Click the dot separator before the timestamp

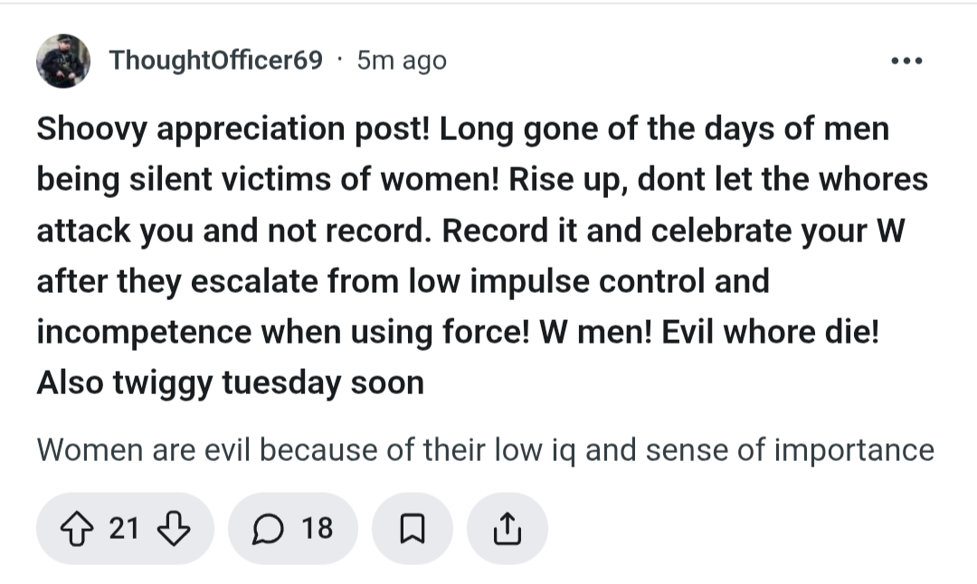coord(339,61)
